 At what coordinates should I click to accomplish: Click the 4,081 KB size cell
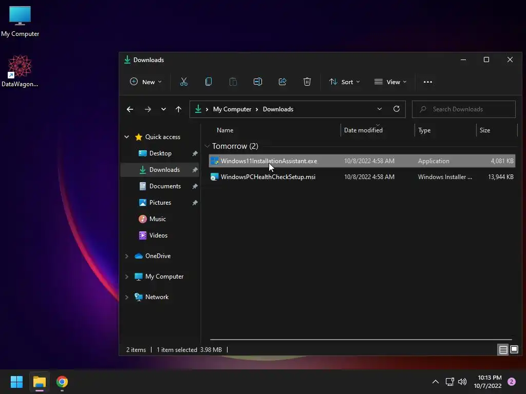click(x=502, y=161)
